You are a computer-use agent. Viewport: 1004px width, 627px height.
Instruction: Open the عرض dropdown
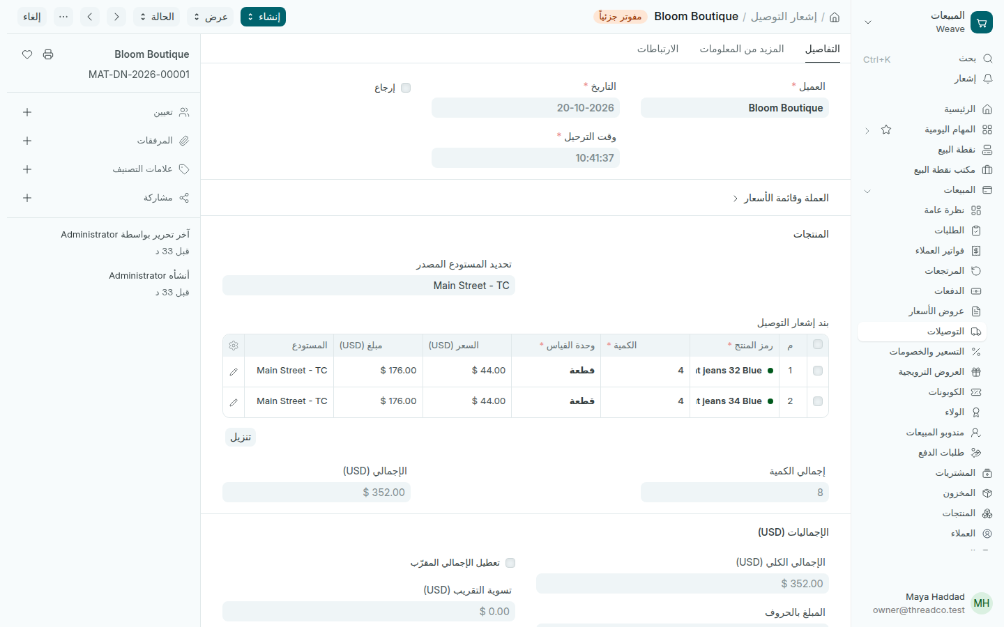tap(210, 17)
